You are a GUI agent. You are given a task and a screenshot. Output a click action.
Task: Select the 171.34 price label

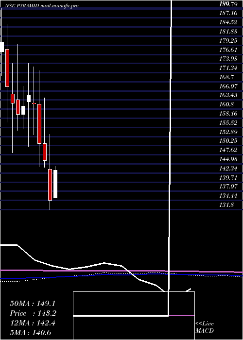[x=228, y=68]
